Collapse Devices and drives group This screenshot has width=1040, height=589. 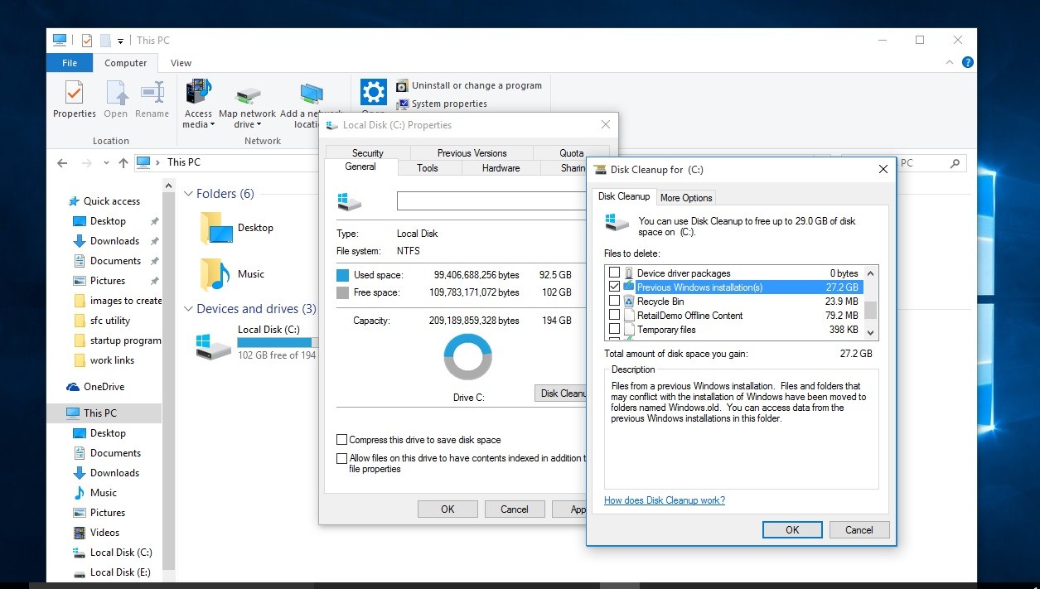pos(188,309)
